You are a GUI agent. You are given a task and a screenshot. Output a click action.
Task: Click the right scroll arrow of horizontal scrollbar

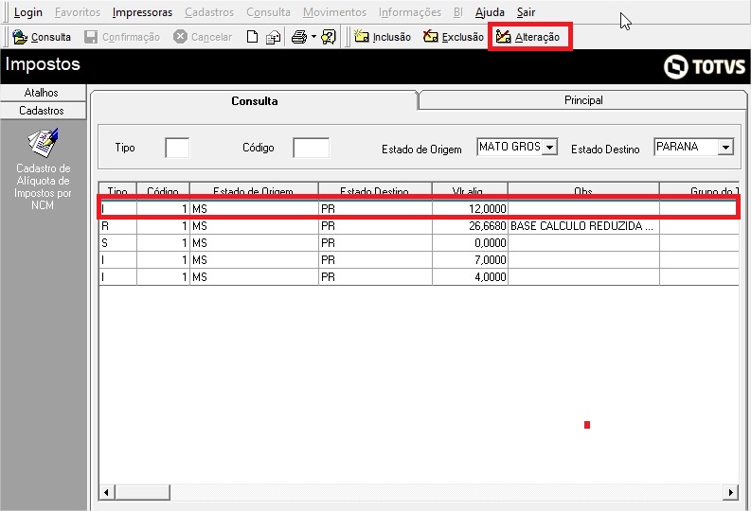[730, 492]
